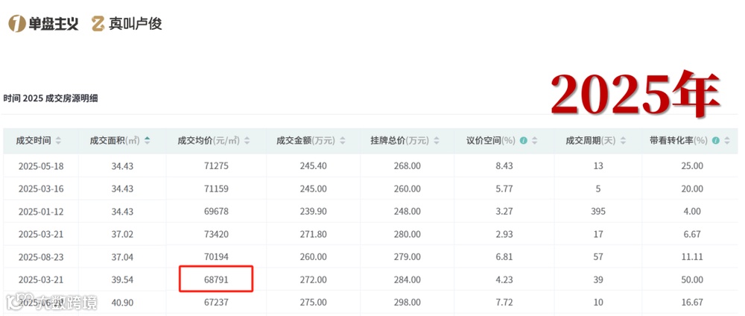The width and height of the screenshot is (745, 316).
Task: Click average price value 73420
Action: pos(216,234)
